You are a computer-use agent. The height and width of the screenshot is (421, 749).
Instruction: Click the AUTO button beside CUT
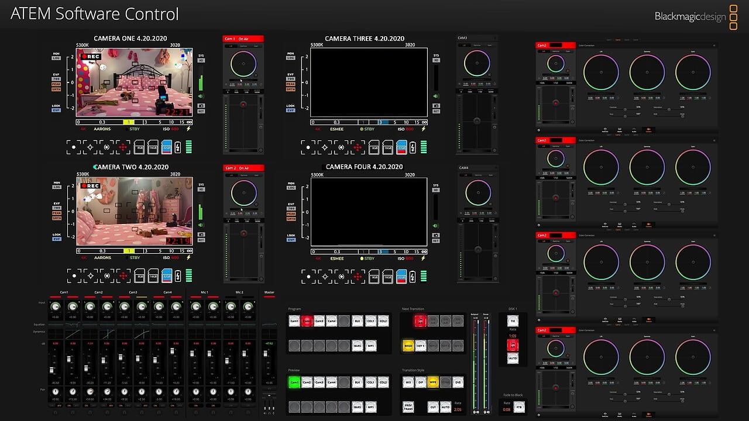point(445,406)
